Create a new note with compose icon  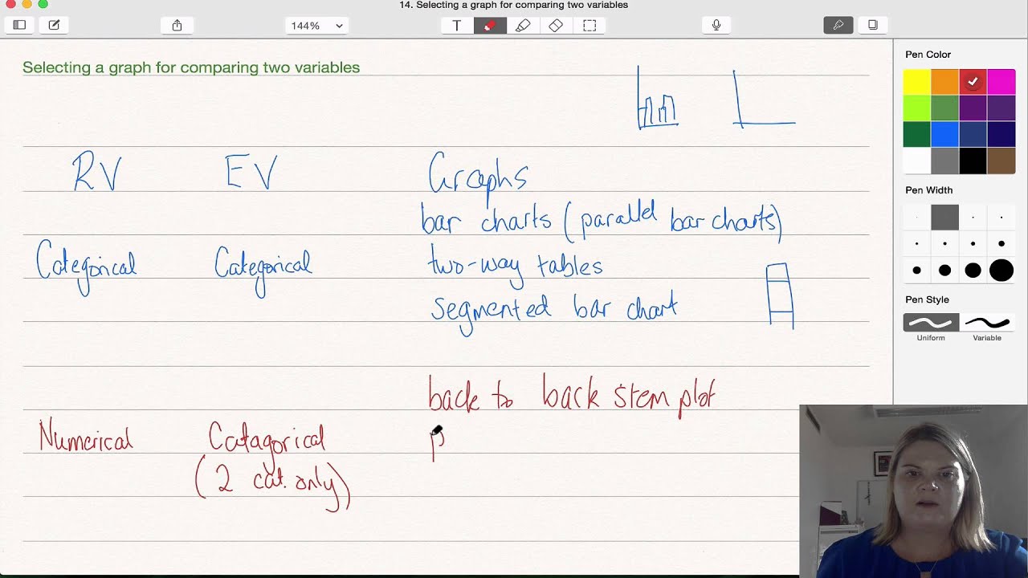click(54, 25)
